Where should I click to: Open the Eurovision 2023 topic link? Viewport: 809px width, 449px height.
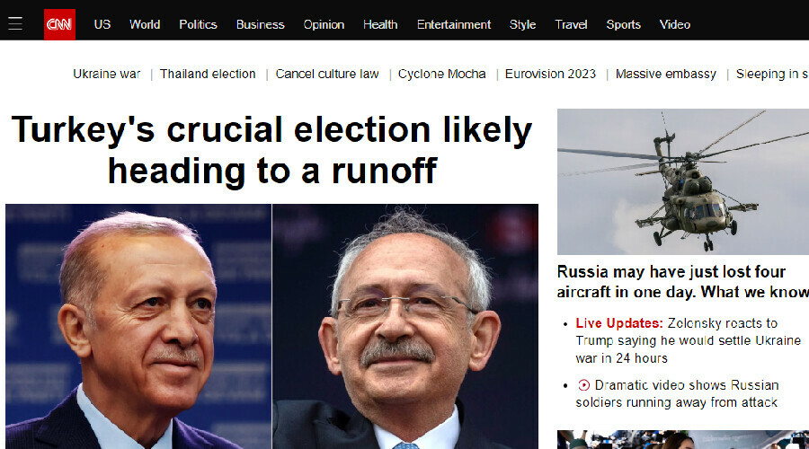tap(550, 74)
